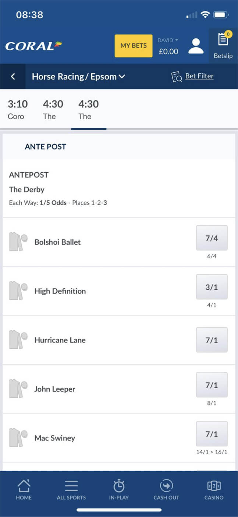Image resolution: width=238 pixels, height=517 pixels.
Task: Add High Definition at 3/1 to betslip
Action: coord(212,287)
